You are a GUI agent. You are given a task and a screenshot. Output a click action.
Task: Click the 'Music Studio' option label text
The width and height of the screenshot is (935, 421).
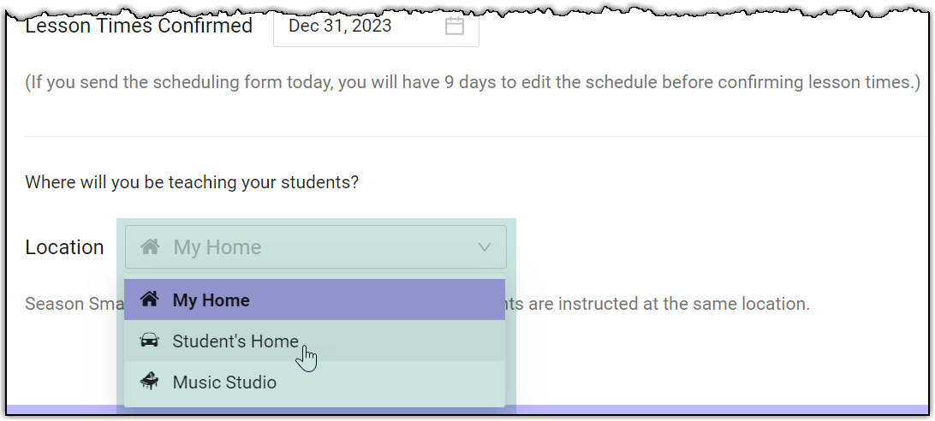(224, 382)
